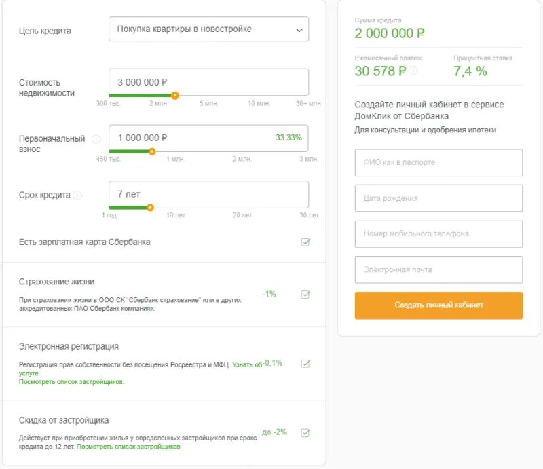
Task: Uncheck the Страхование жизни checkbox
Action: coord(305,295)
